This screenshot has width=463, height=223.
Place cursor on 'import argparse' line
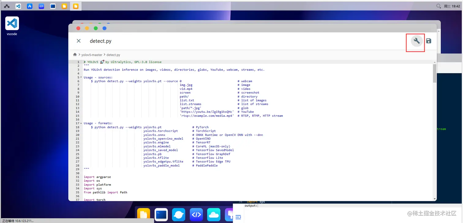click(x=97, y=177)
